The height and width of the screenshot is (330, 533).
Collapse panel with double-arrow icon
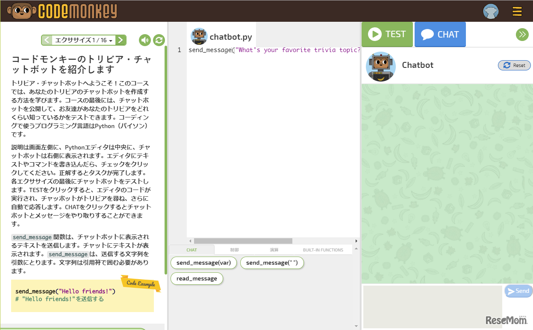click(x=522, y=35)
